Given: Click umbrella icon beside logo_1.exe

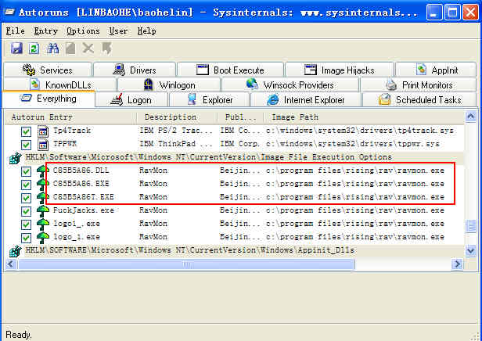Looking at the screenshot, I should [43, 238].
